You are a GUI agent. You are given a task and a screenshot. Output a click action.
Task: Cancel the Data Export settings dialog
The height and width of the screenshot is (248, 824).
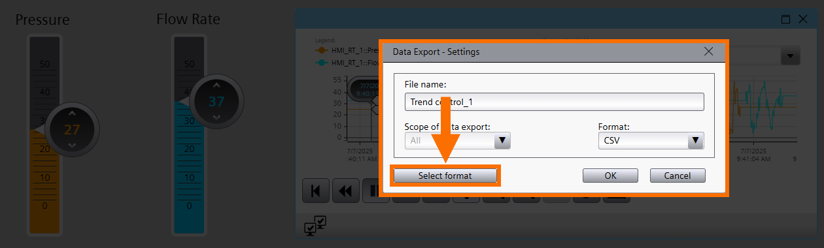[x=678, y=176]
